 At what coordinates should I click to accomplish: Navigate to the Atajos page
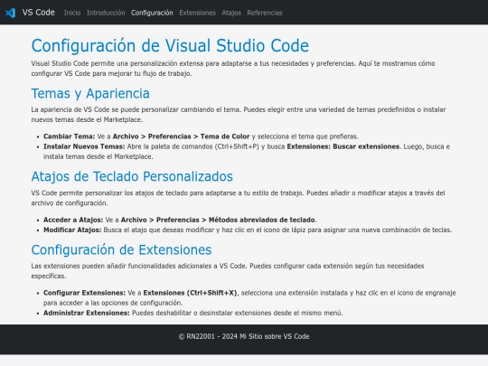click(231, 13)
